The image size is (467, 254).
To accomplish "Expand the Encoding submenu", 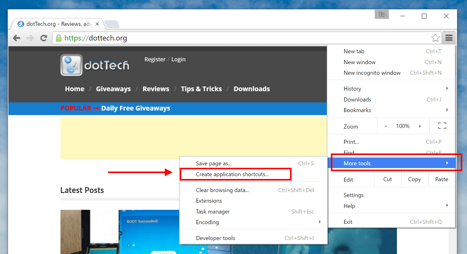I will point(253,222).
